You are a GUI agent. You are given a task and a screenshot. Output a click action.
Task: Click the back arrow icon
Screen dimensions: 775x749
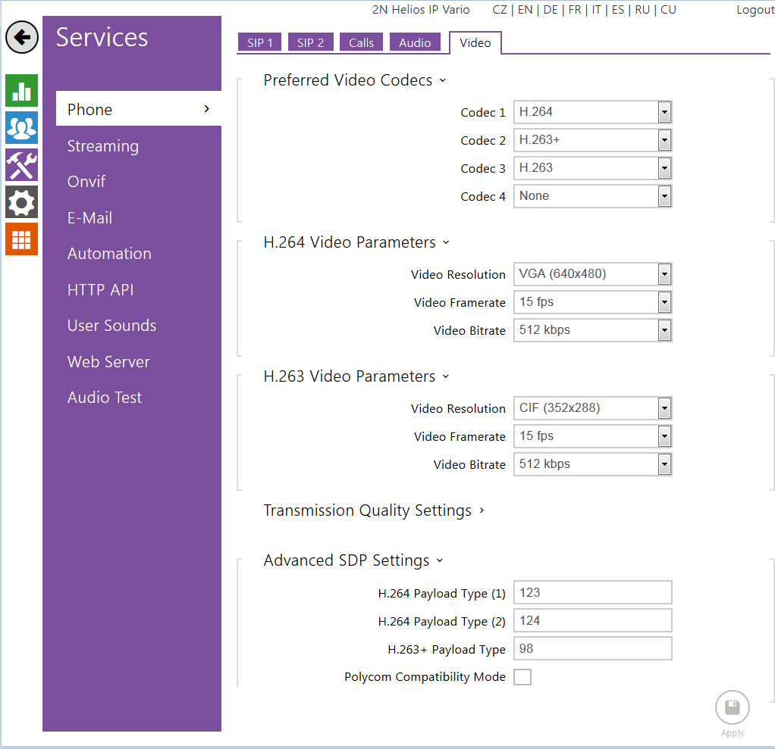[x=22, y=37]
